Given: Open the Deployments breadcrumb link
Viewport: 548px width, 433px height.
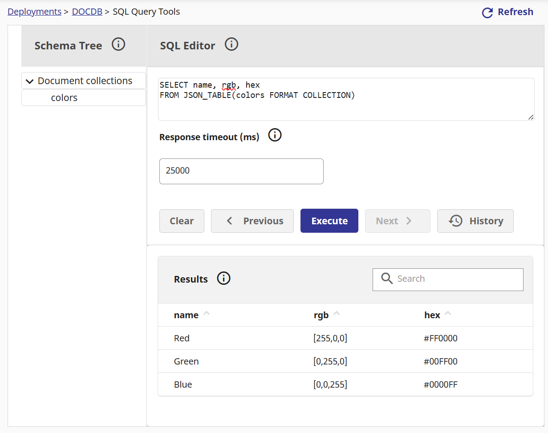Looking at the screenshot, I should pyautogui.click(x=34, y=12).
